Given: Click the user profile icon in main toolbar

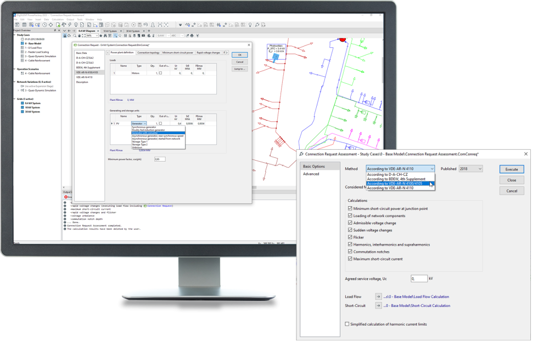Looking at the screenshot, I should (153, 25).
